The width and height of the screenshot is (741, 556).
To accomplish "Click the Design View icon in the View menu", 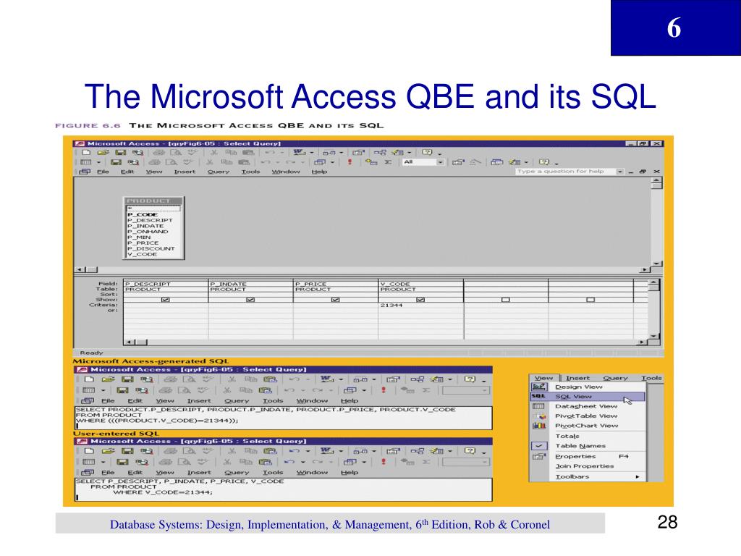I will pos(539,387).
